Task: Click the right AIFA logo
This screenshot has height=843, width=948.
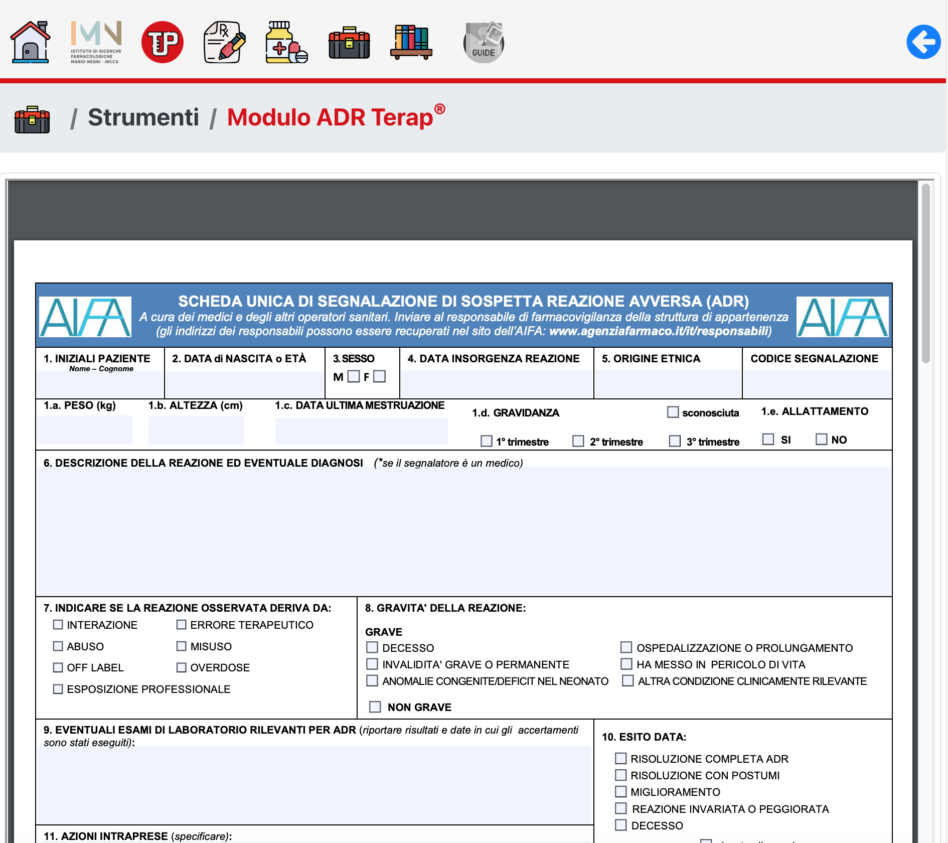Action: [842, 317]
